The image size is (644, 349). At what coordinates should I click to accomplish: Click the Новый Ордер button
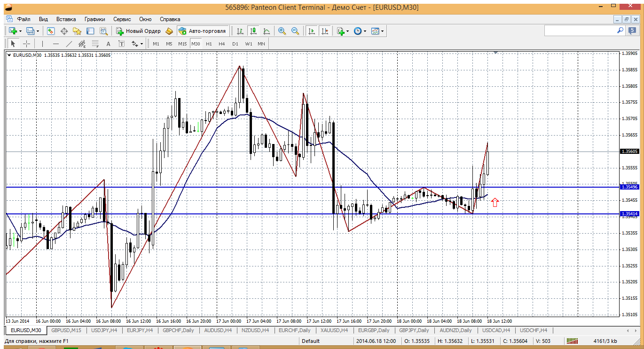(139, 31)
